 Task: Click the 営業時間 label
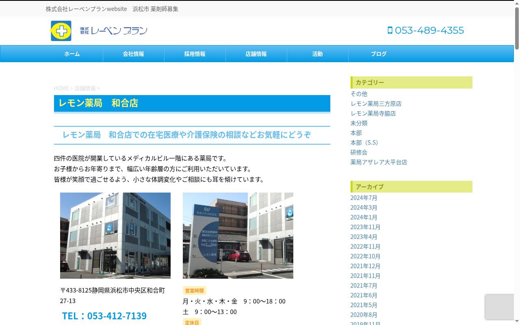[x=195, y=290]
